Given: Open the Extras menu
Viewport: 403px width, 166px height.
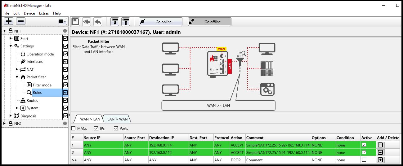Looking at the screenshot, I should [x=44, y=13].
